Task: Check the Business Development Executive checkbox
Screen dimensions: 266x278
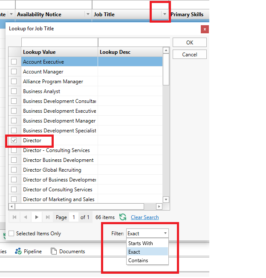Action: click(14, 111)
